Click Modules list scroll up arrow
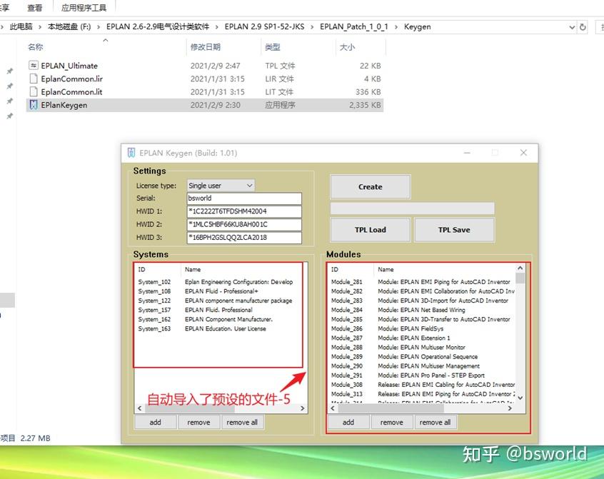604x479 pixels. [x=520, y=268]
